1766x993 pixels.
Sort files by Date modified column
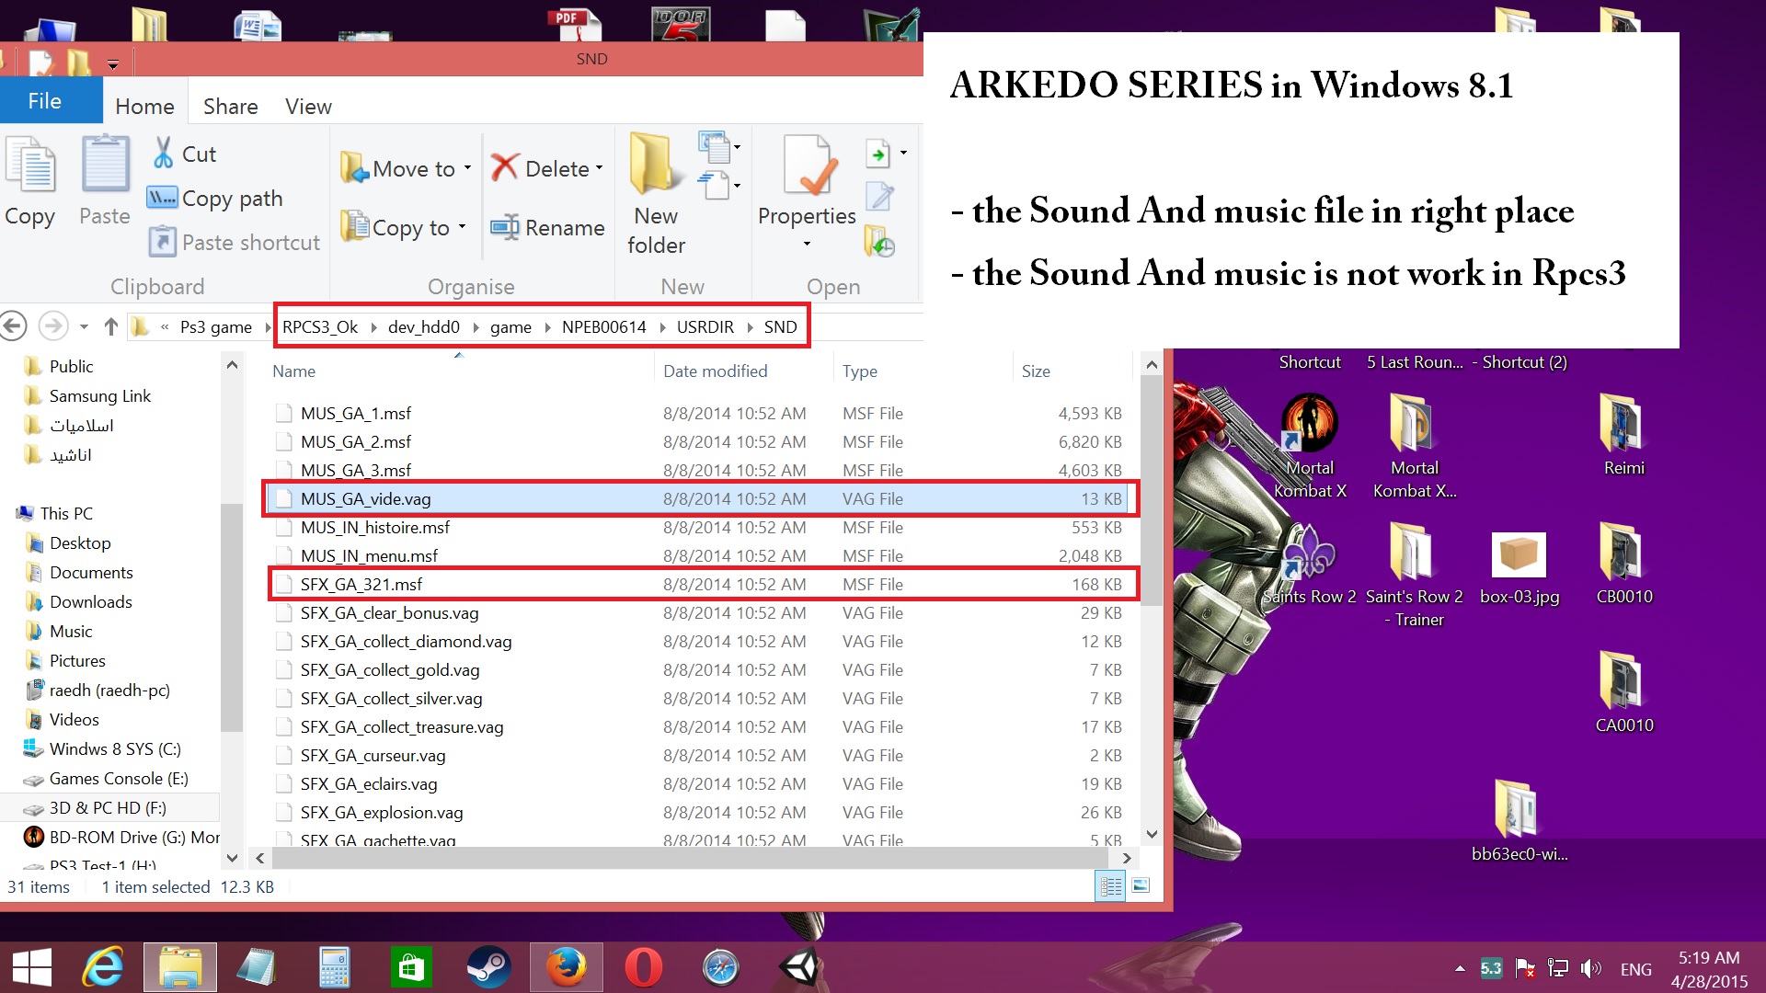715,371
